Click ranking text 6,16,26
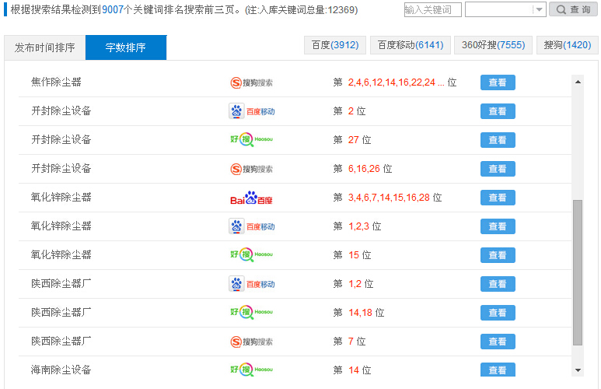The width and height of the screenshot is (601, 389). pos(364,169)
